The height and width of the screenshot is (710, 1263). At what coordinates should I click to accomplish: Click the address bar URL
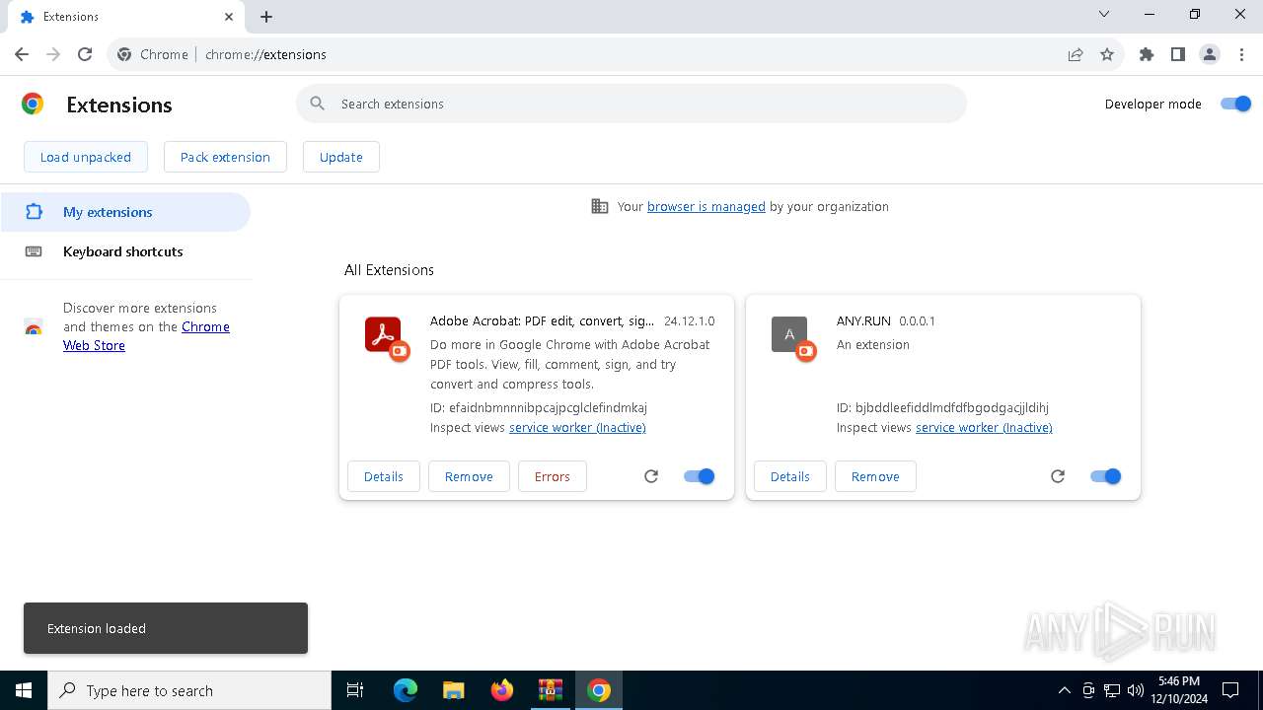pyautogui.click(x=265, y=54)
